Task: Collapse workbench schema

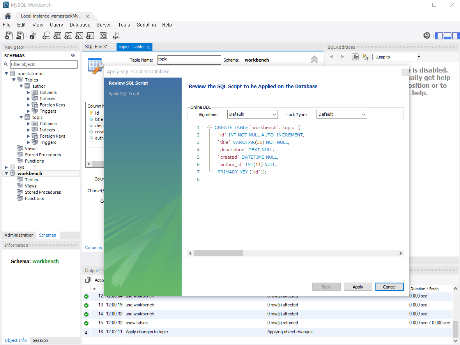Action: [7, 173]
